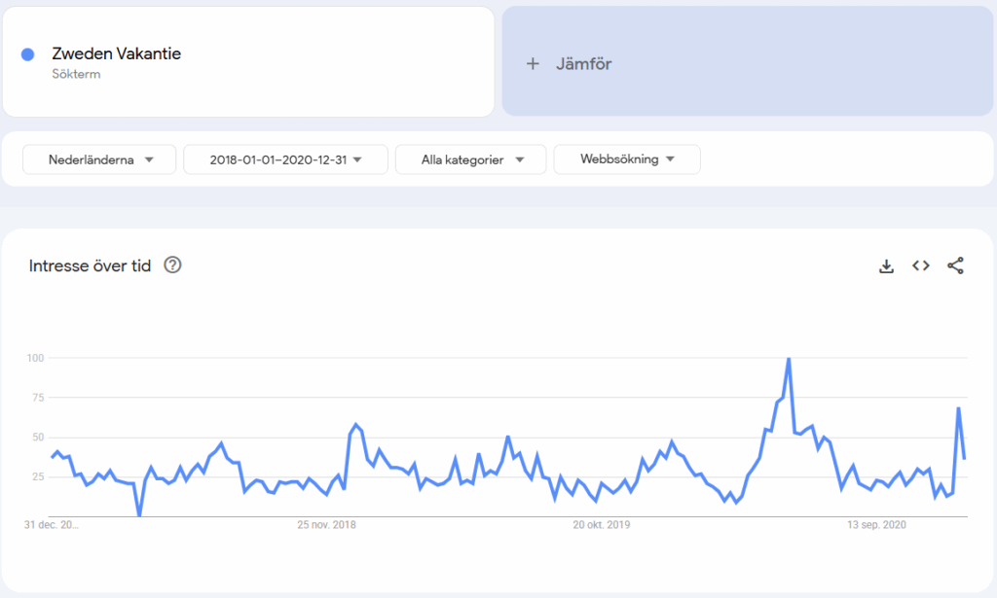Click the 25 nov. 2018 axis label

coord(326,525)
